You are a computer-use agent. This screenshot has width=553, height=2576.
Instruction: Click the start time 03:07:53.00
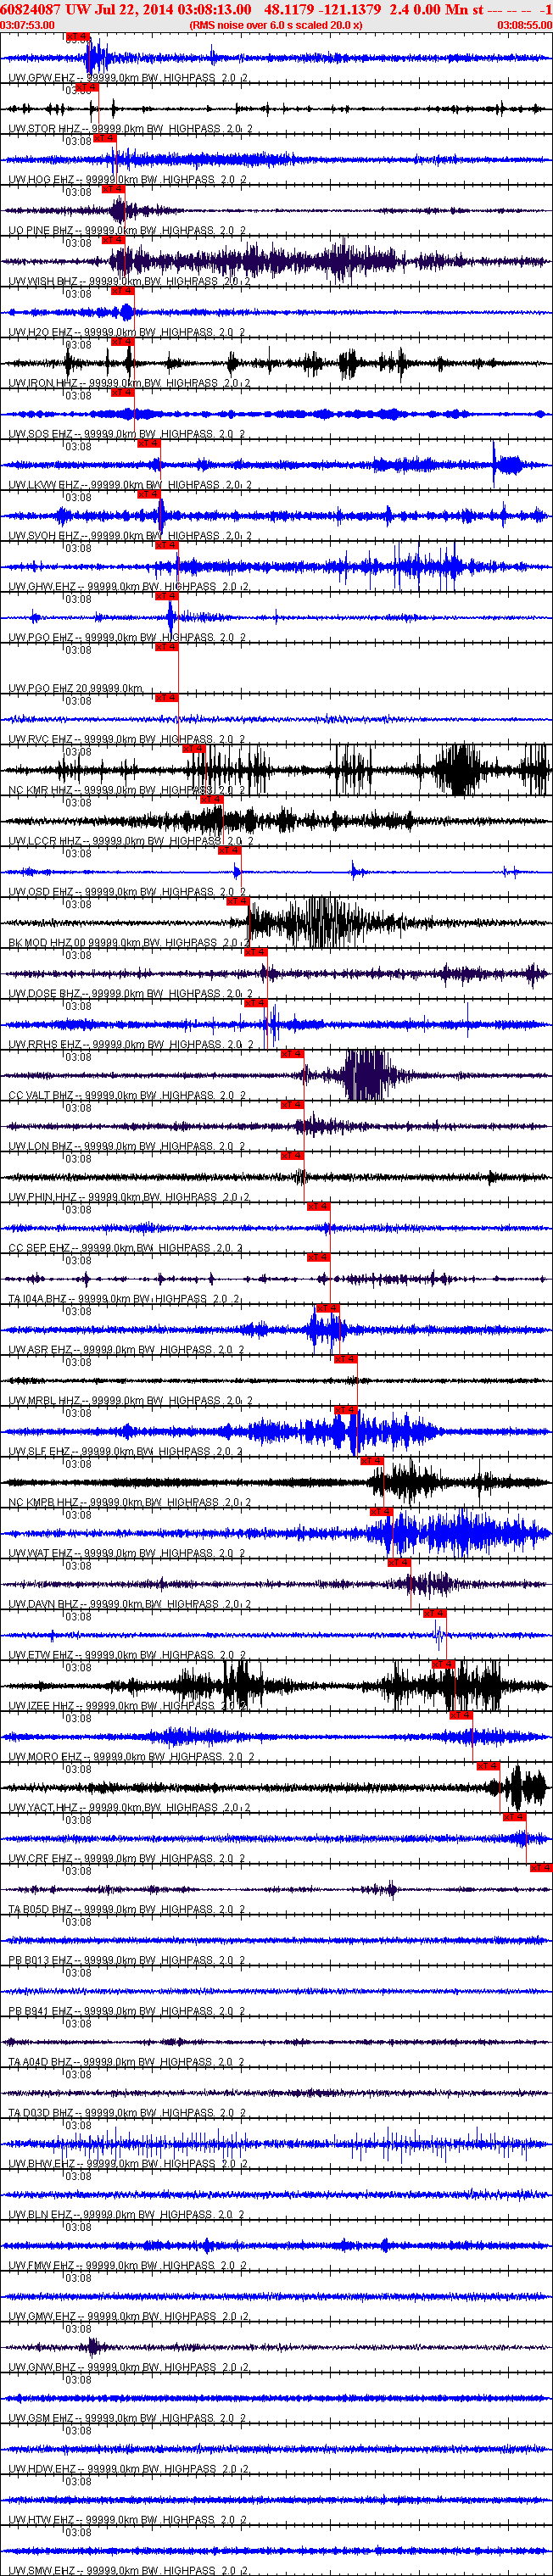point(28,25)
